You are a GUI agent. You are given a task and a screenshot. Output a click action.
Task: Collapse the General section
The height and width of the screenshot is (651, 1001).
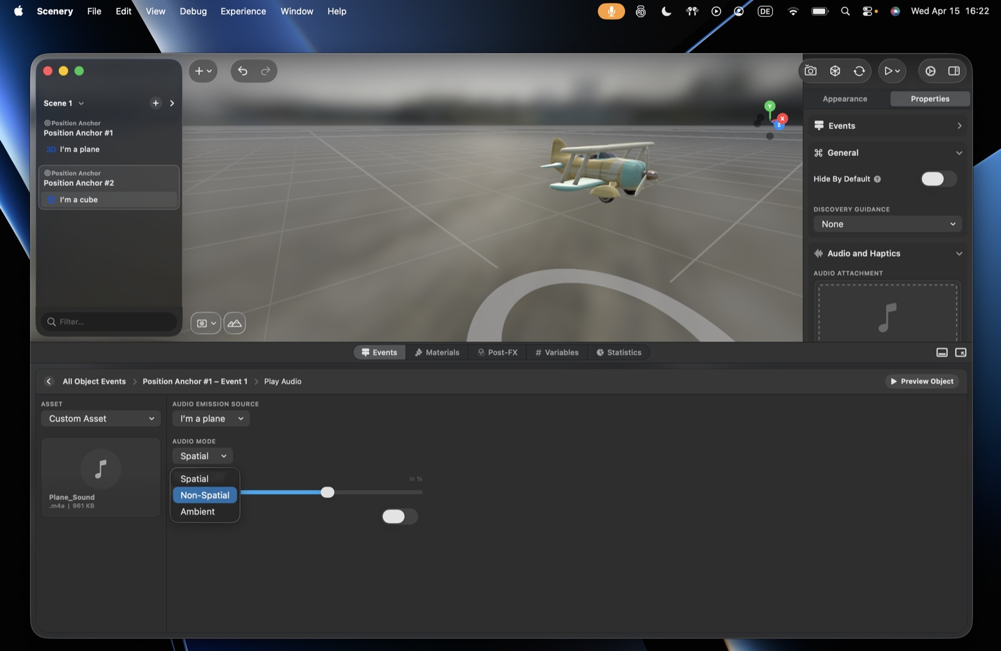coord(959,153)
